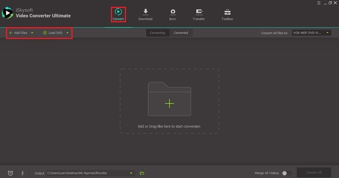Expand the Add Files dropdown arrow
This screenshot has width=339, height=178.
pyautogui.click(x=32, y=33)
